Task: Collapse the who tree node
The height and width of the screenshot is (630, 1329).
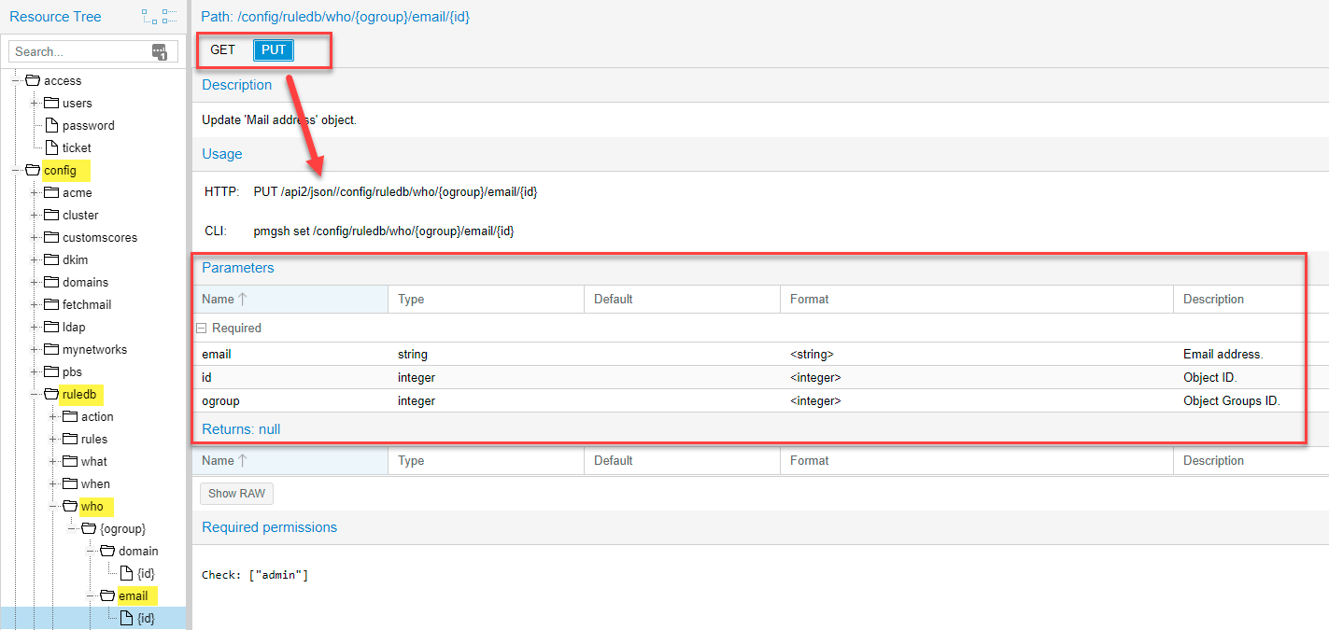Action: click(x=53, y=506)
